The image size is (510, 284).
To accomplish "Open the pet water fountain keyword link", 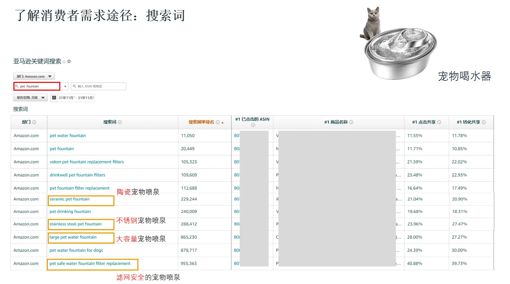I will tap(68, 135).
